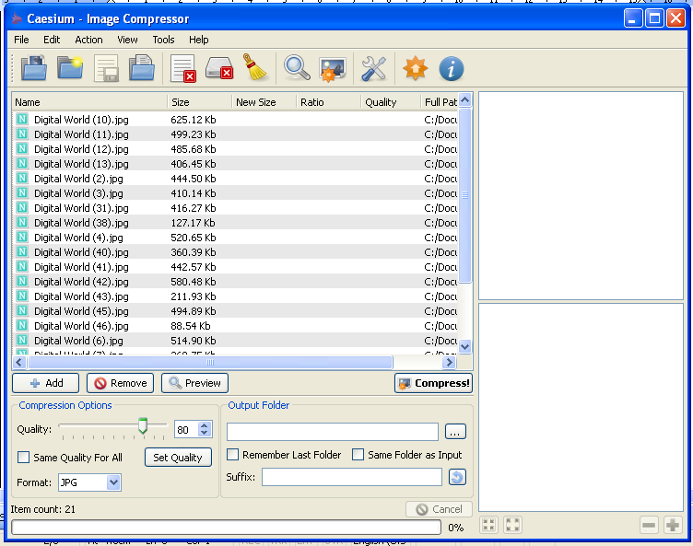Select Digital World (6).jpg row

235,340
